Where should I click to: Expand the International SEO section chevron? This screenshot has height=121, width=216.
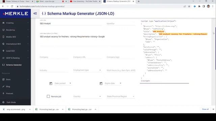point(28,44)
